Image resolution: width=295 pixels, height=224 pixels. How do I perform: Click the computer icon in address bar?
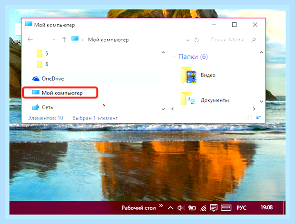coord(75,39)
